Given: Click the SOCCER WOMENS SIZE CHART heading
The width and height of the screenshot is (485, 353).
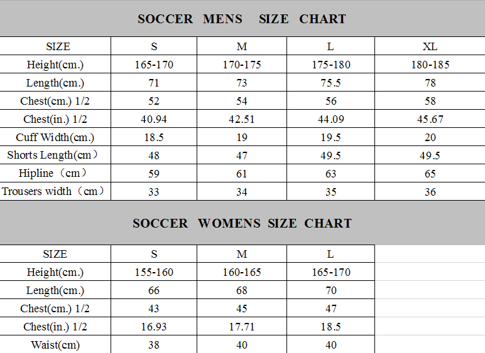Looking at the screenshot, I should coord(242,223).
